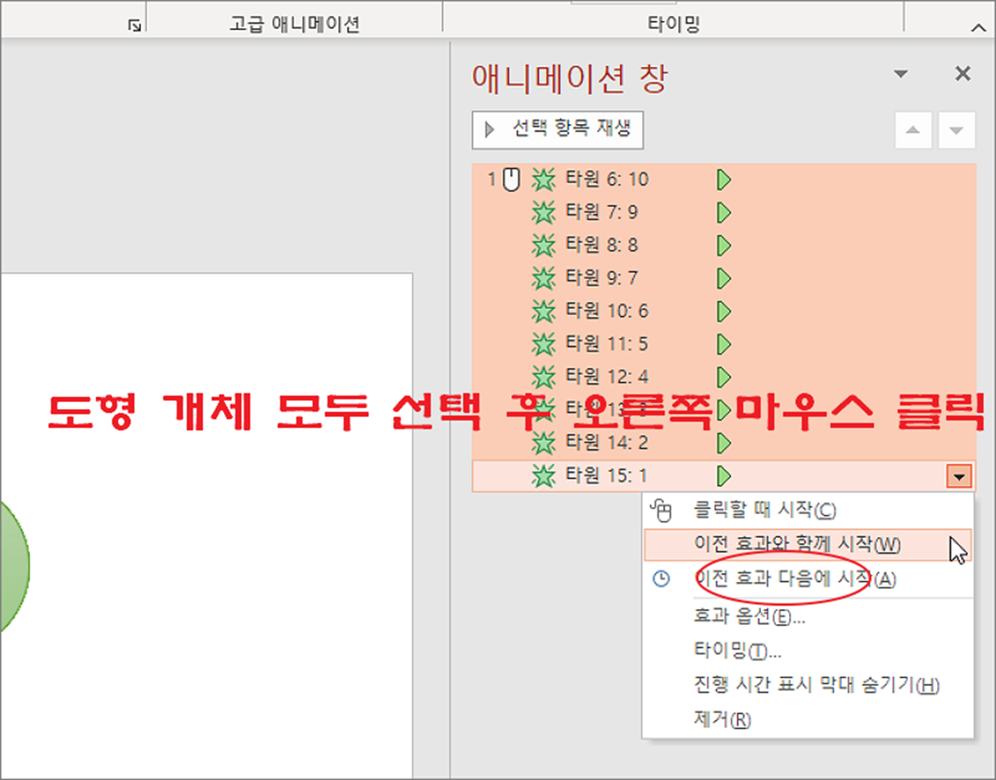Image resolution: width=996 pixels, height=780 pixels.
Task: Click timing bar marker for 타원 8
Action: 723,245
